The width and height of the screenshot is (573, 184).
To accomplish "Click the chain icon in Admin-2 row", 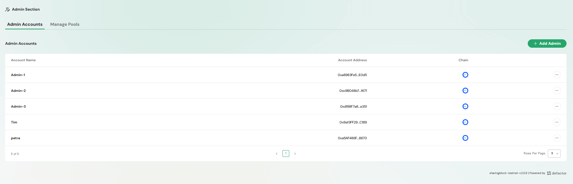I will pos(465,91).
